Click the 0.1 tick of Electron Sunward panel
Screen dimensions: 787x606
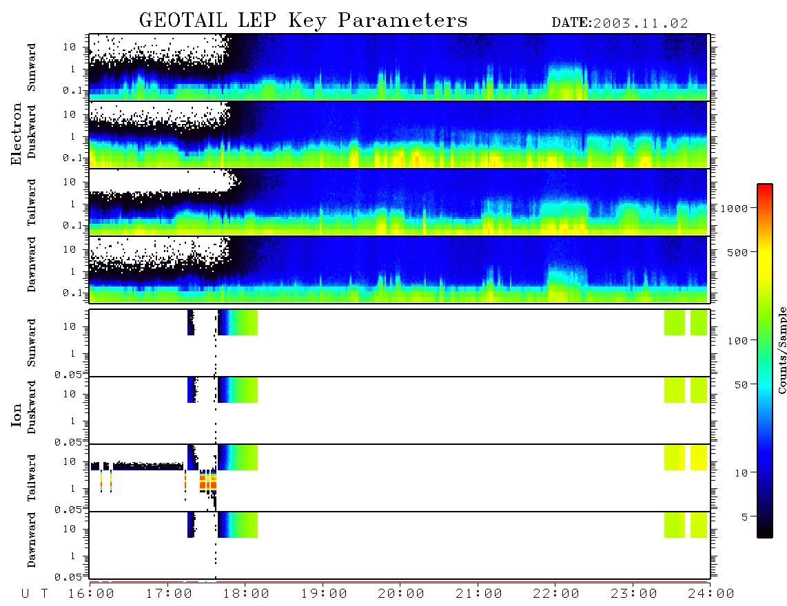(73, 91)
